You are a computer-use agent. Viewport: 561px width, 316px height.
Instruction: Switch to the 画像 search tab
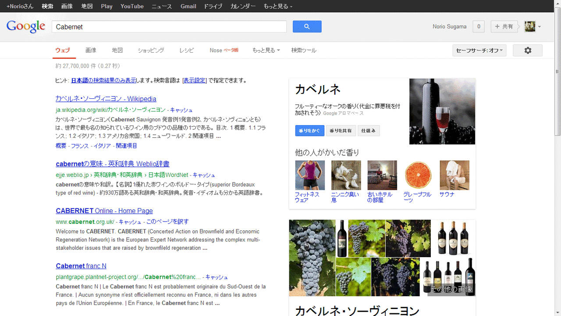91,50
